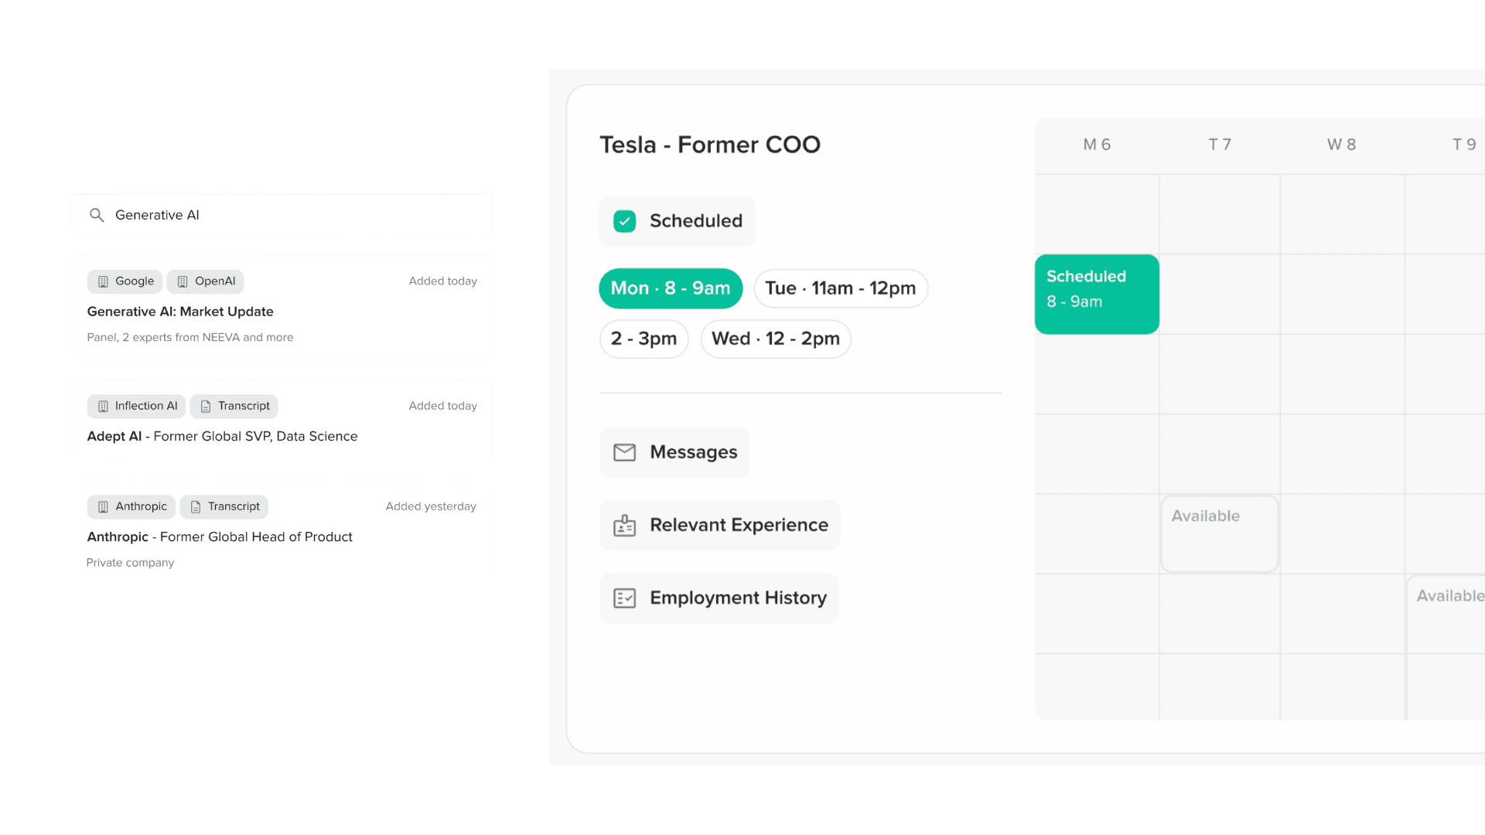Focus the Generative AI search field
Viewport: 1485px width, 835px height.
pyautogui.click(x=282, y=215)
